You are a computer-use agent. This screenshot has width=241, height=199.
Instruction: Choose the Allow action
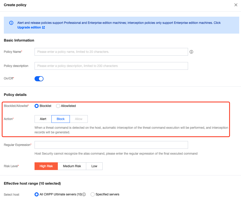click(x=79, y=119)
